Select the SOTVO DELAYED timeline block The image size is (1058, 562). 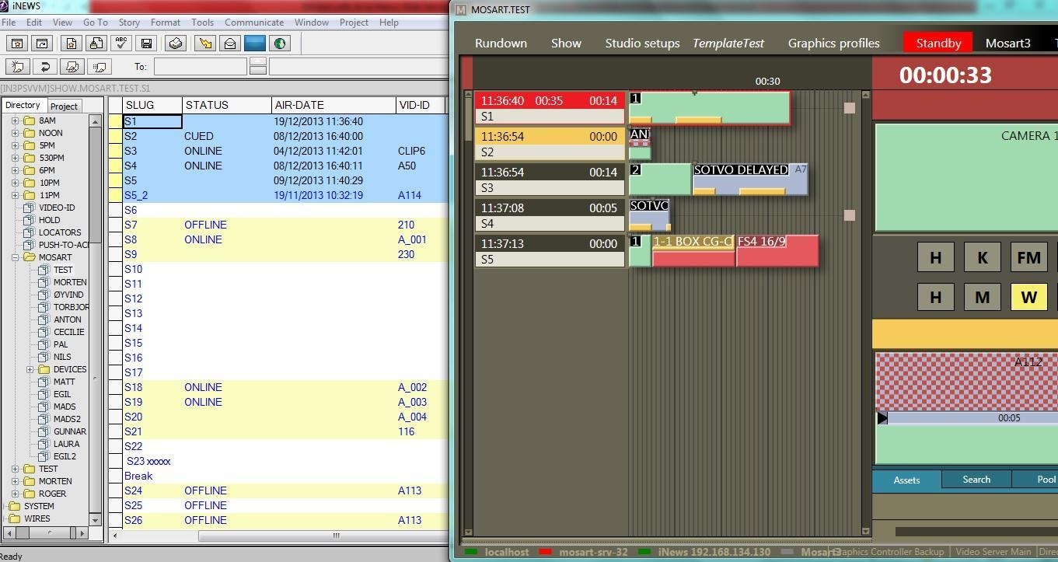pyautogui.click(x=750, y=180)
